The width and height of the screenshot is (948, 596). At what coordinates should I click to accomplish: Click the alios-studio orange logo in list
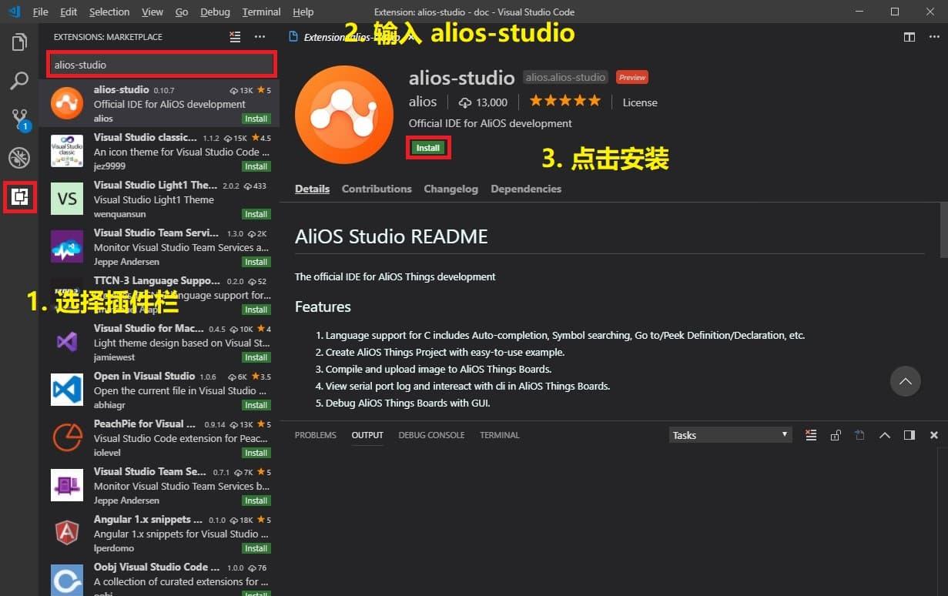click(x=67, y=103)
